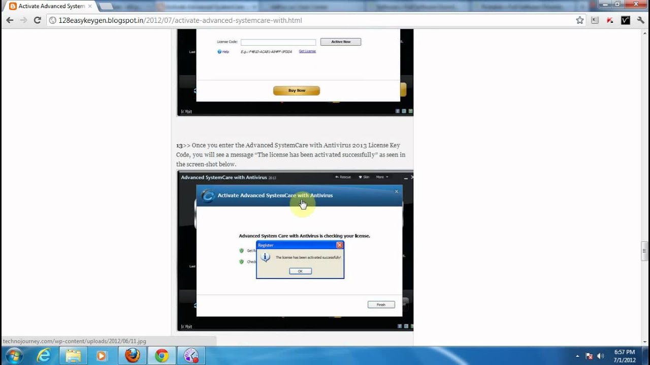Click the page's vertical scrollbar thumb

point(645,251)
